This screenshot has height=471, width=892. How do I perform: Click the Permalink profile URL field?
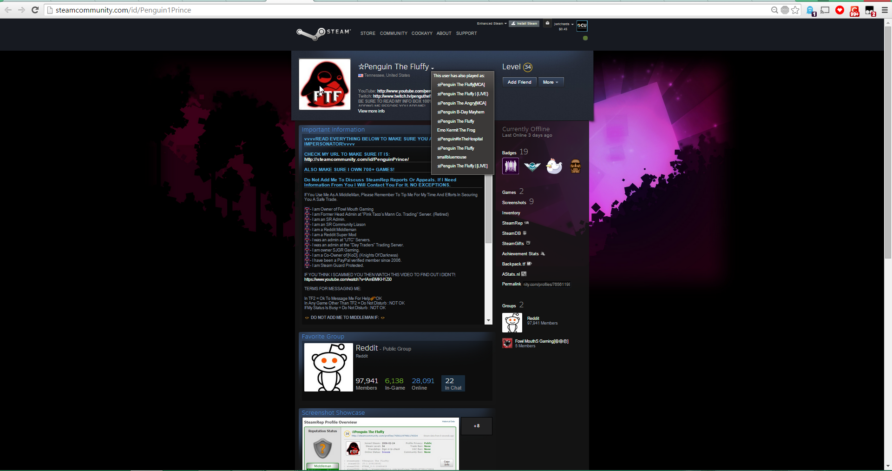coord(547,284)
